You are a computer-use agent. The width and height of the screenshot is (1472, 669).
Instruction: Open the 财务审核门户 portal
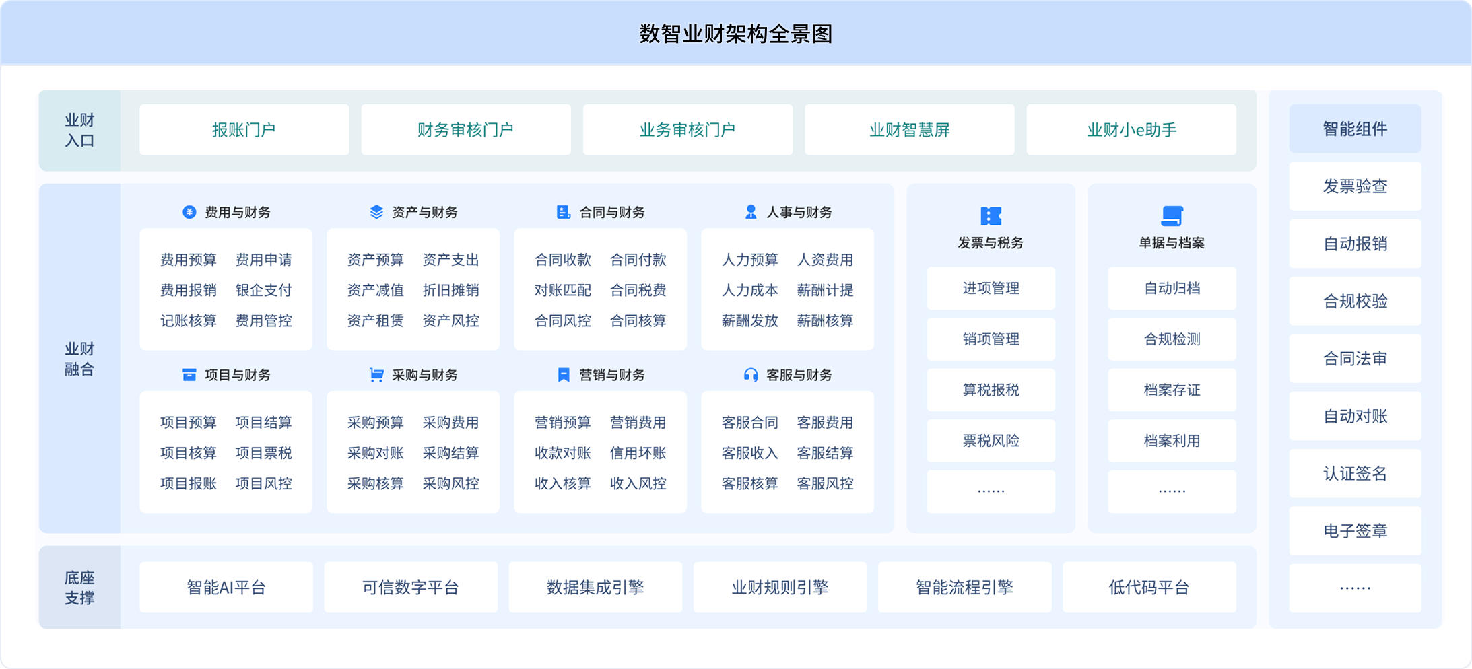pos(466,130)
